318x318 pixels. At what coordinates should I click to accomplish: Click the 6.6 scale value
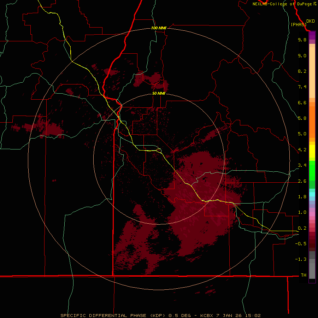pyautogui.click(x=302, y=102)
